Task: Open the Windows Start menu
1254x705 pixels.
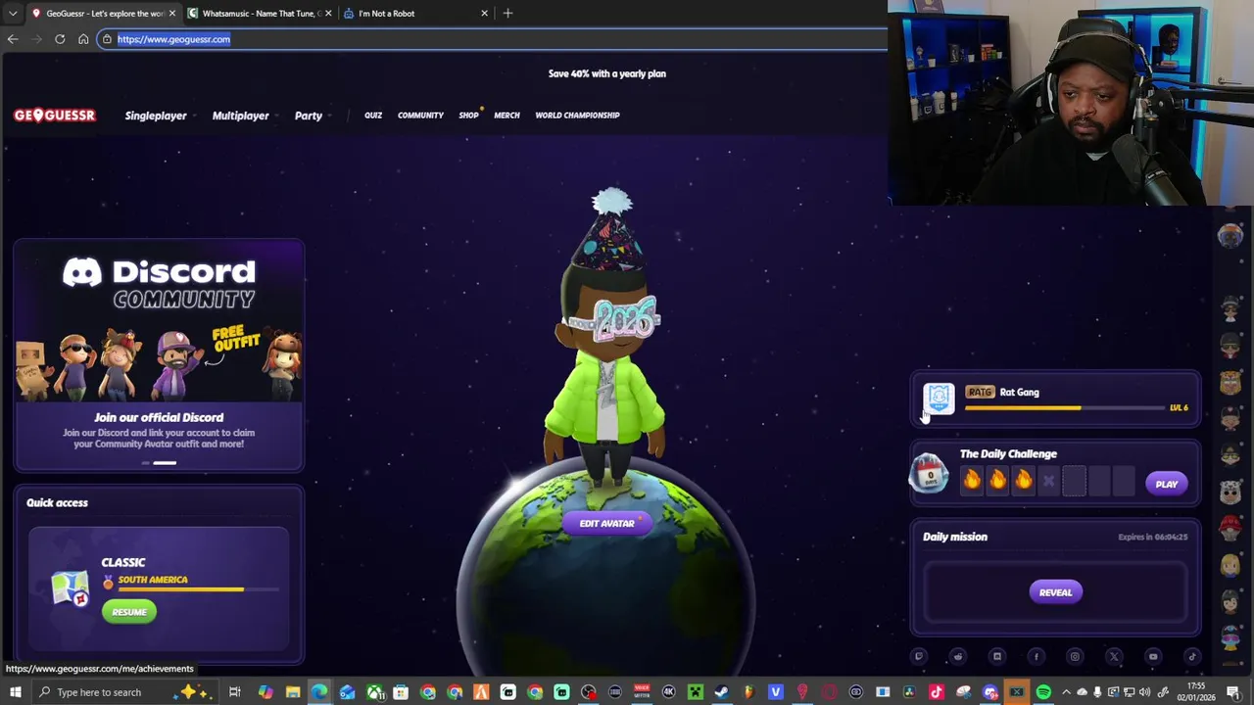Action: [15, 692]
